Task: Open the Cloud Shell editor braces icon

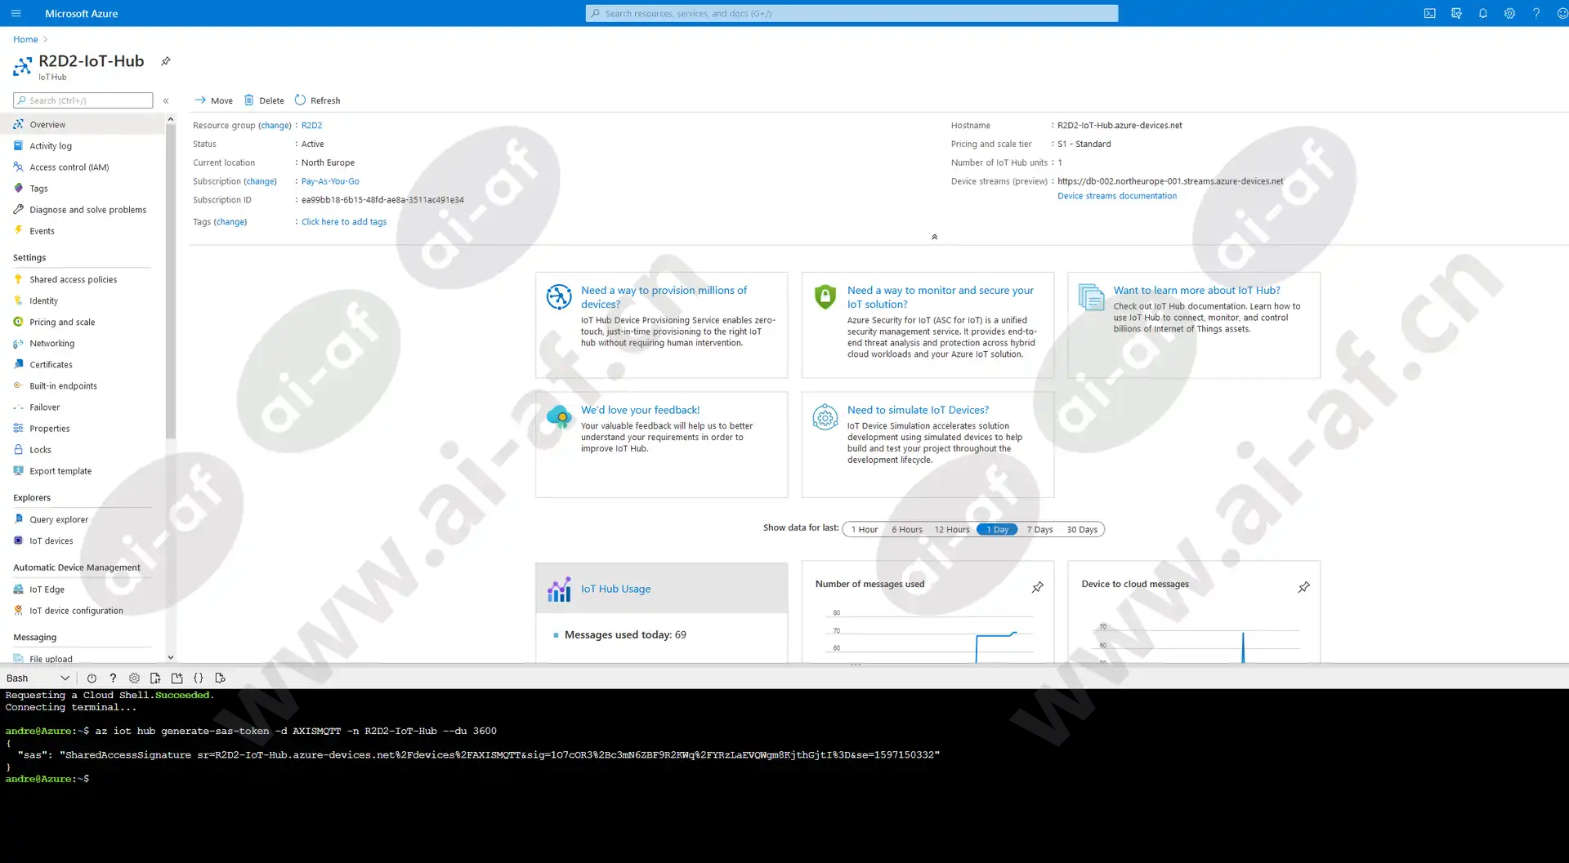Action: 198,678
